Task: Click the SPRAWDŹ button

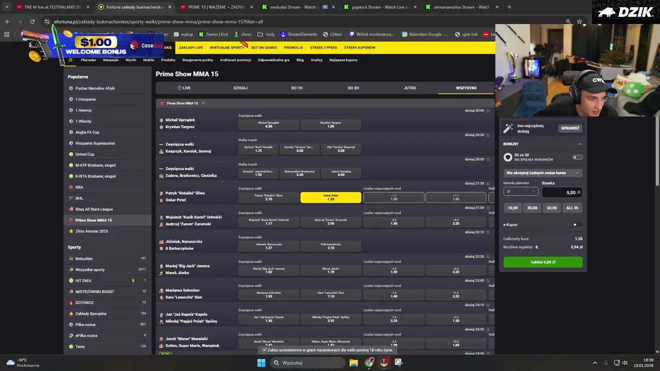Action: (570, 128)
